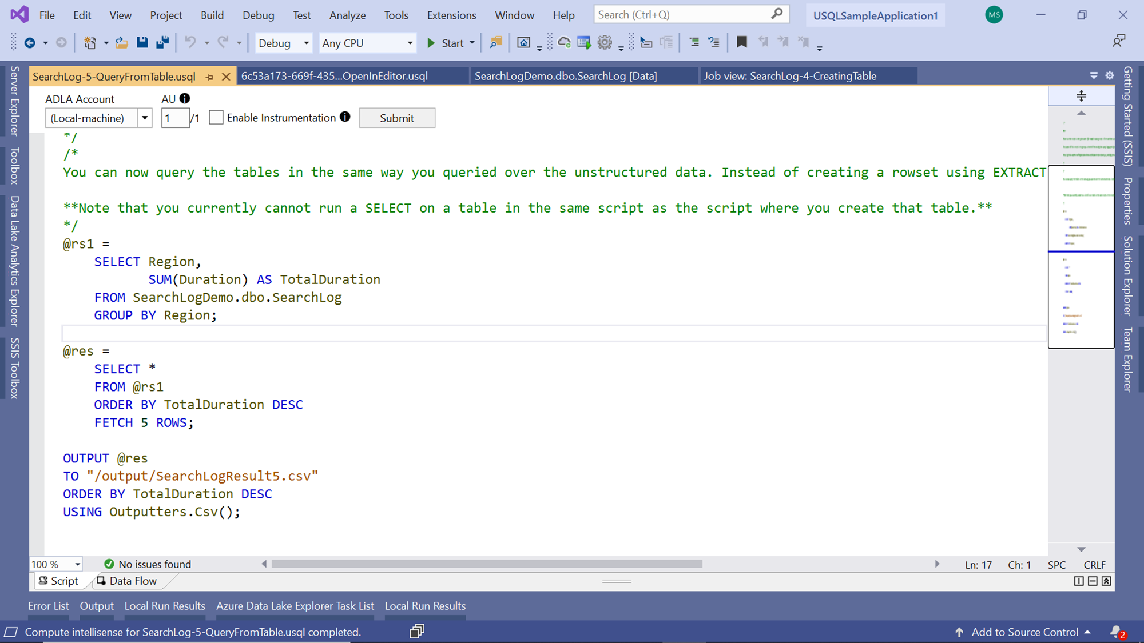Enable the Instrumentation checkbox
The image size is (1144, 643).
click(216, 118)
